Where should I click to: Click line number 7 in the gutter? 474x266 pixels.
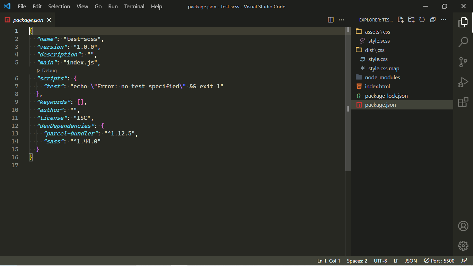pyautogui.click(x=17, y=86)
